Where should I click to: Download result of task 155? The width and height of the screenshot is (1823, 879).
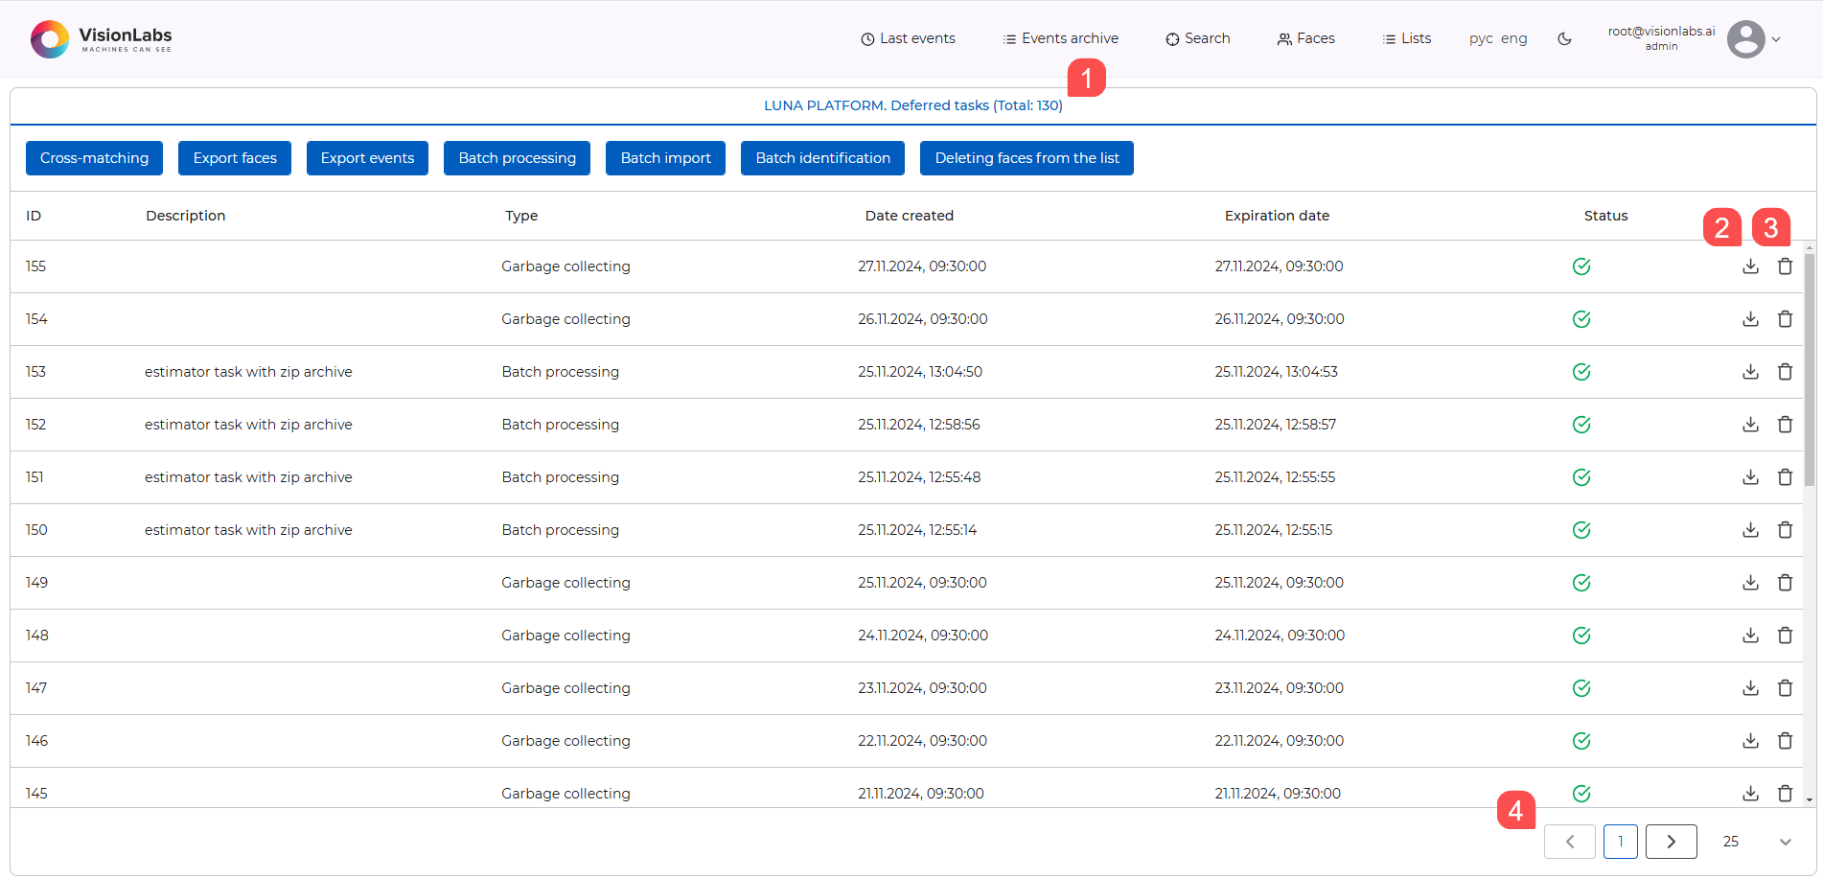coord(1750,266)
